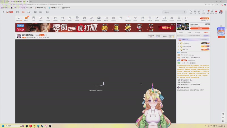
Task: Click the streamer avatar beside room title
Action: (19, 36)
